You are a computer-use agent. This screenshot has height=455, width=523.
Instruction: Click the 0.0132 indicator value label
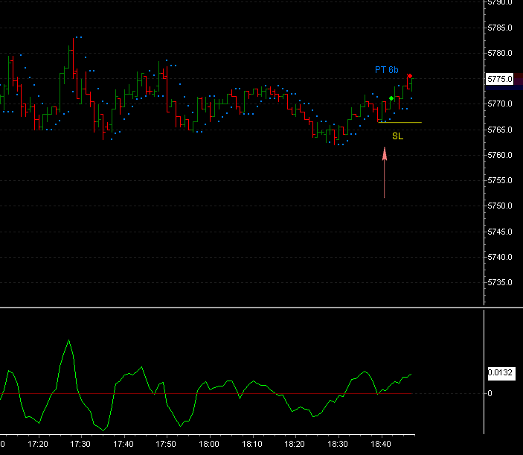pyautogui.click(x=501, y=373)
